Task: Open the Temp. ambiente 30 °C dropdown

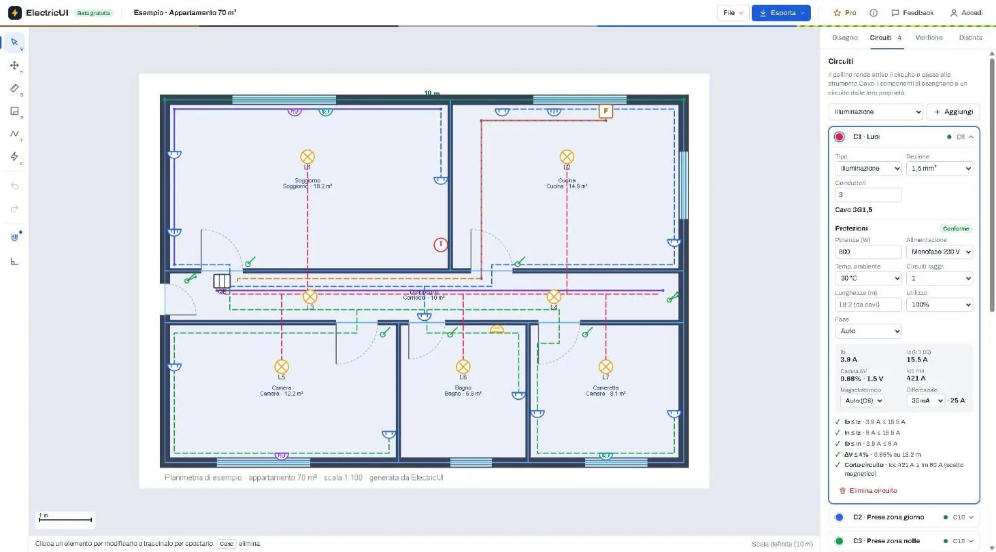Action: [868, 278]
